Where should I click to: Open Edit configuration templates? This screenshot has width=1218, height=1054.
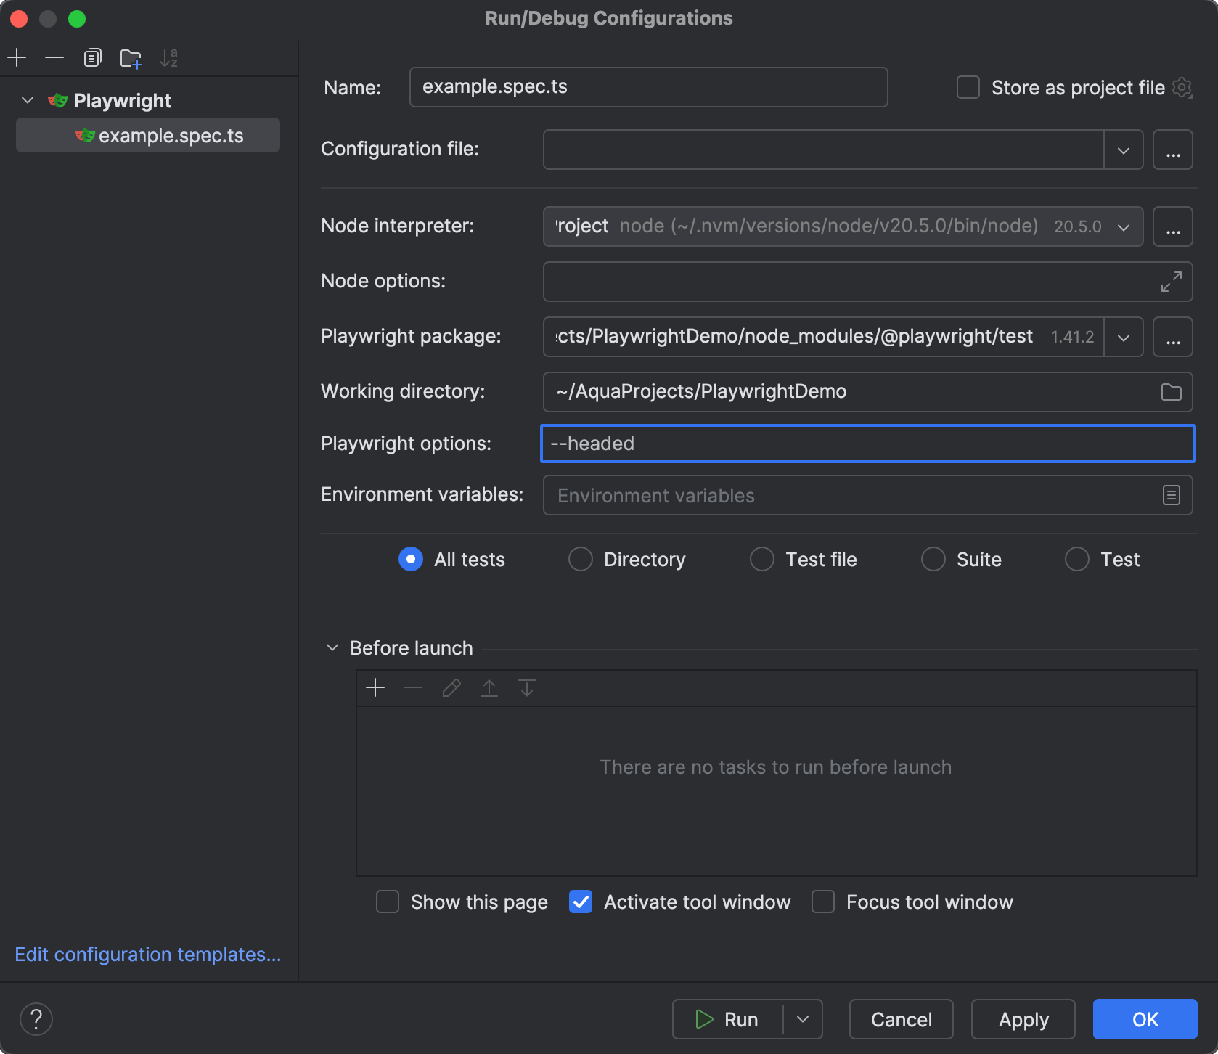coord(147,954)
